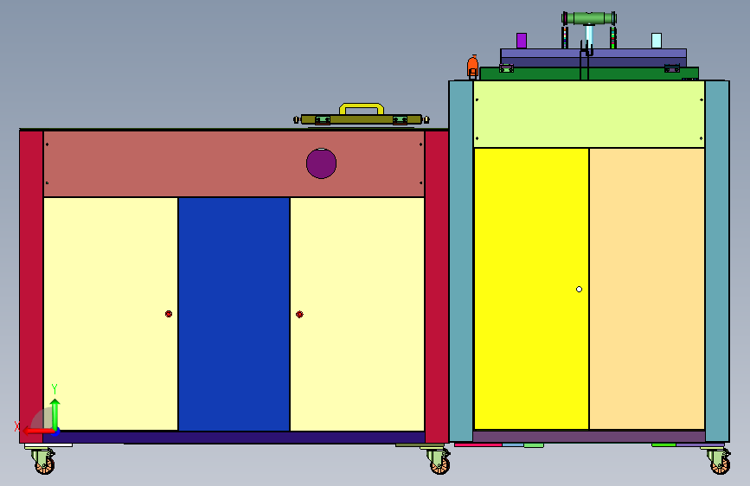Click the green cylinder atop the machine

pyautogui.click(x=589, y=19)
